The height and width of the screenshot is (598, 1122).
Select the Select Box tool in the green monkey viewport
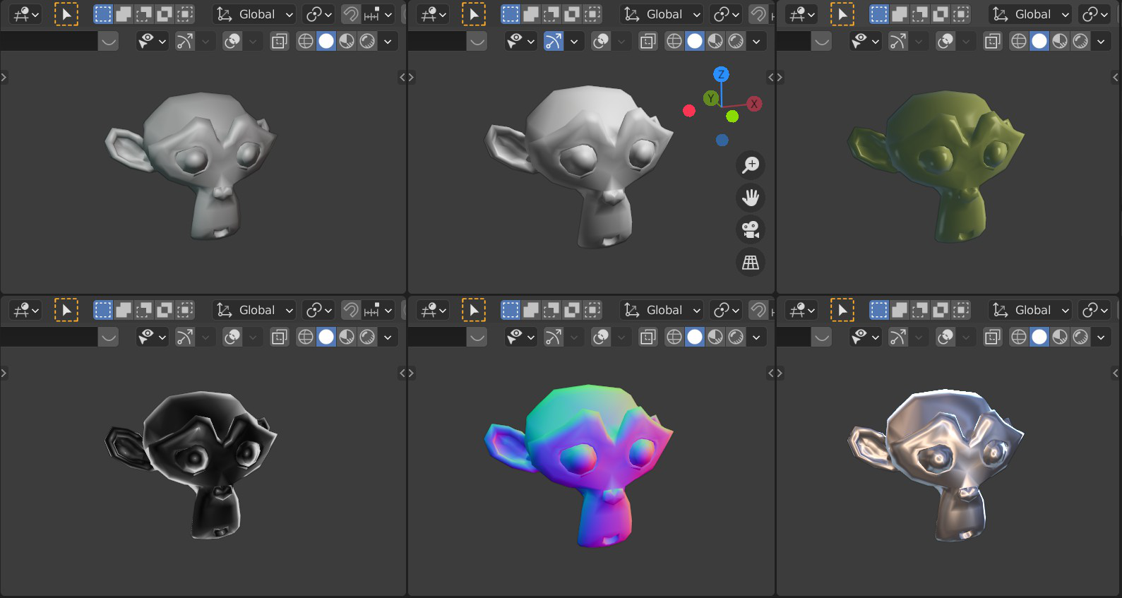(x=842, y=14)
